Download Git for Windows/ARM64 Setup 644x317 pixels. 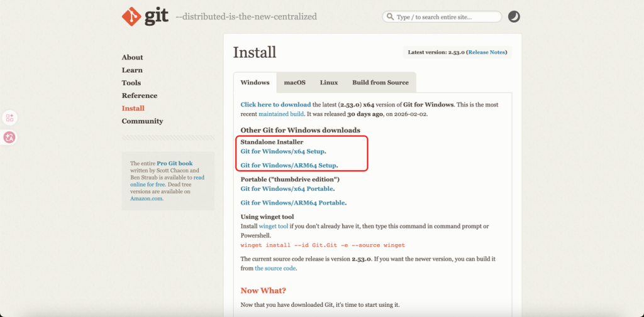point(289,165)
